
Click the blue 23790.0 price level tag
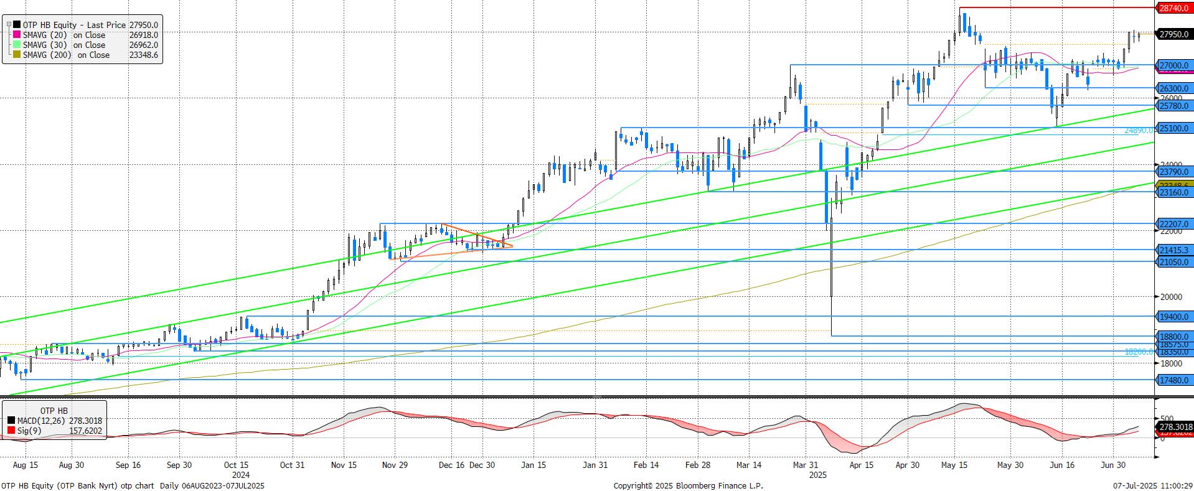pyautogui.click(x=1174, y=172)
